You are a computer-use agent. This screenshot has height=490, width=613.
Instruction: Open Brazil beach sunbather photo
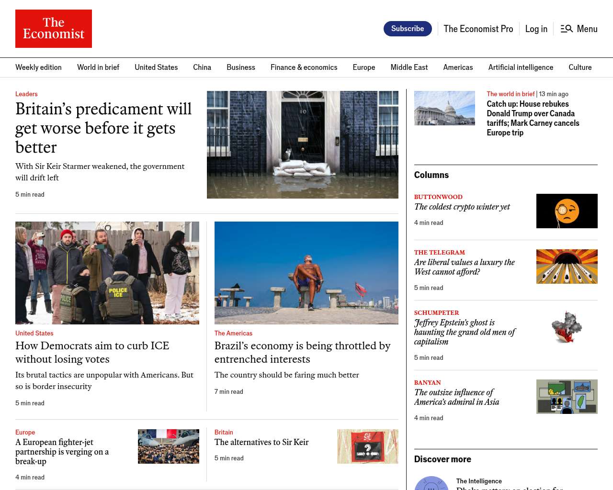(306, 273)
